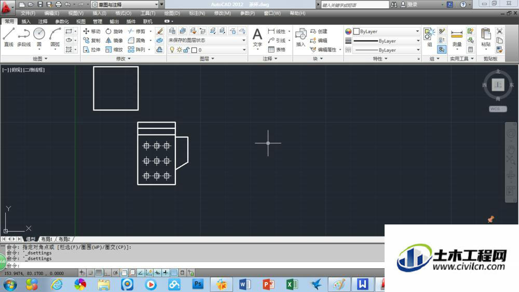This screenshot has height=292, width=519.
Task: Open the 文字 (Text) annotation tool
Action: [x=257, y=37]
